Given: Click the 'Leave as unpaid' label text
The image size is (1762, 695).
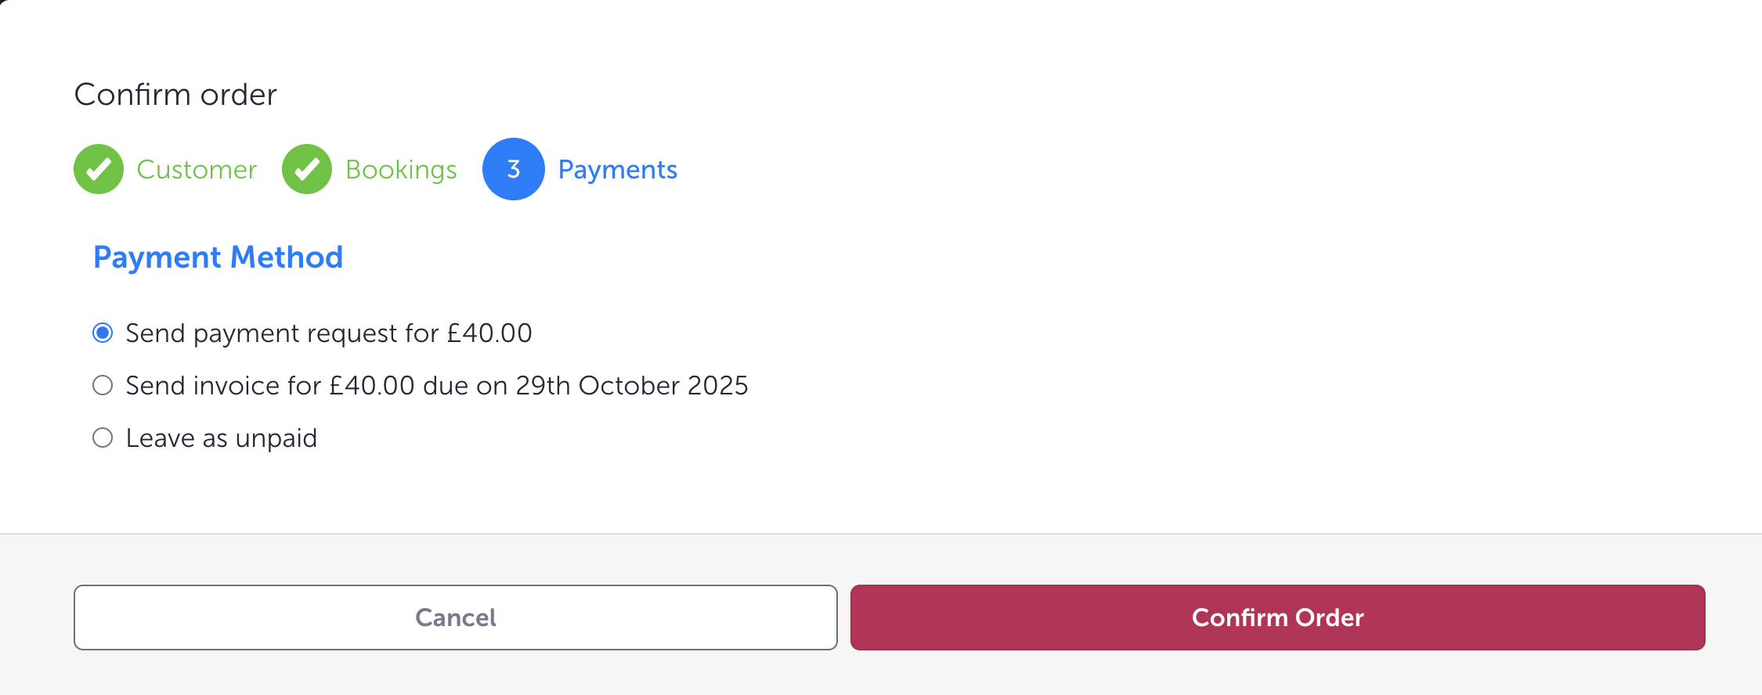Looking at the screenshot, I should point(221,438).
